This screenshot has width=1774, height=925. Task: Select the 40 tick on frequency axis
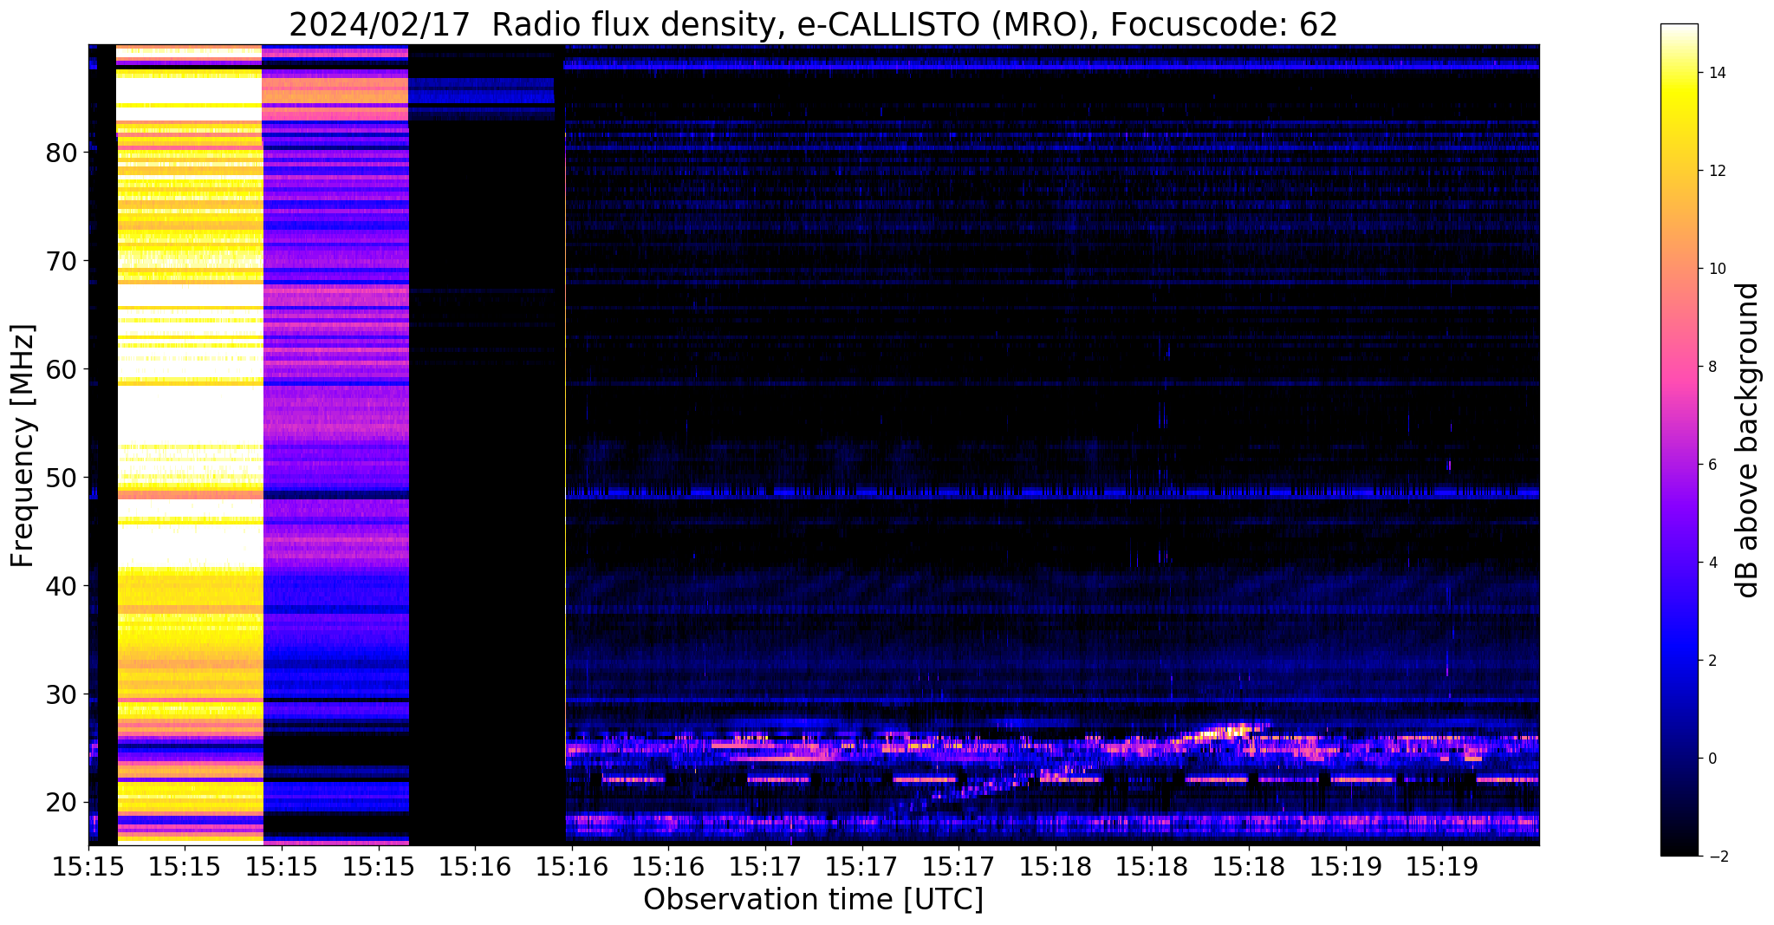[62, 586]
